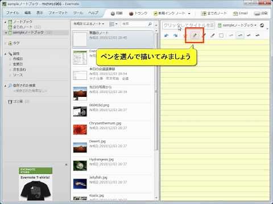Choose the third line width stroke
This screenshot has height=204, width=273.
pos(249,35)
